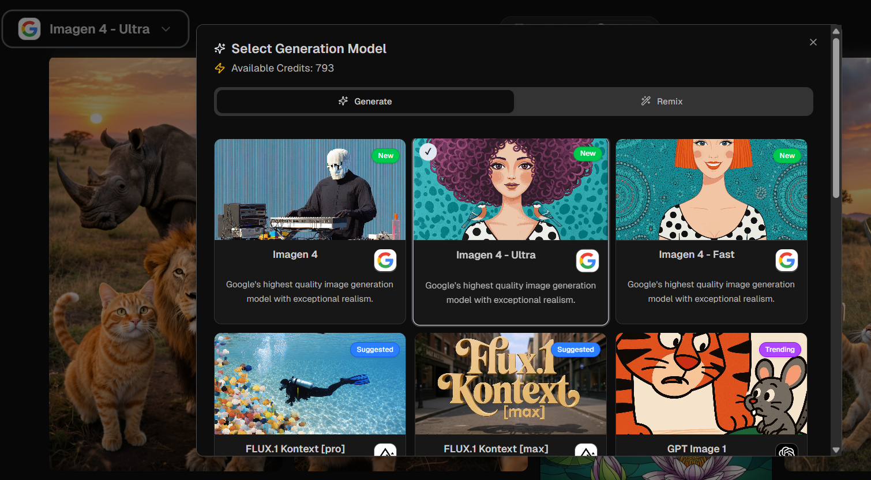Click the dialog vertical scrollbar thumb
Image resolution: width=871 pixels, height=480 pixels.
[836, 118]
